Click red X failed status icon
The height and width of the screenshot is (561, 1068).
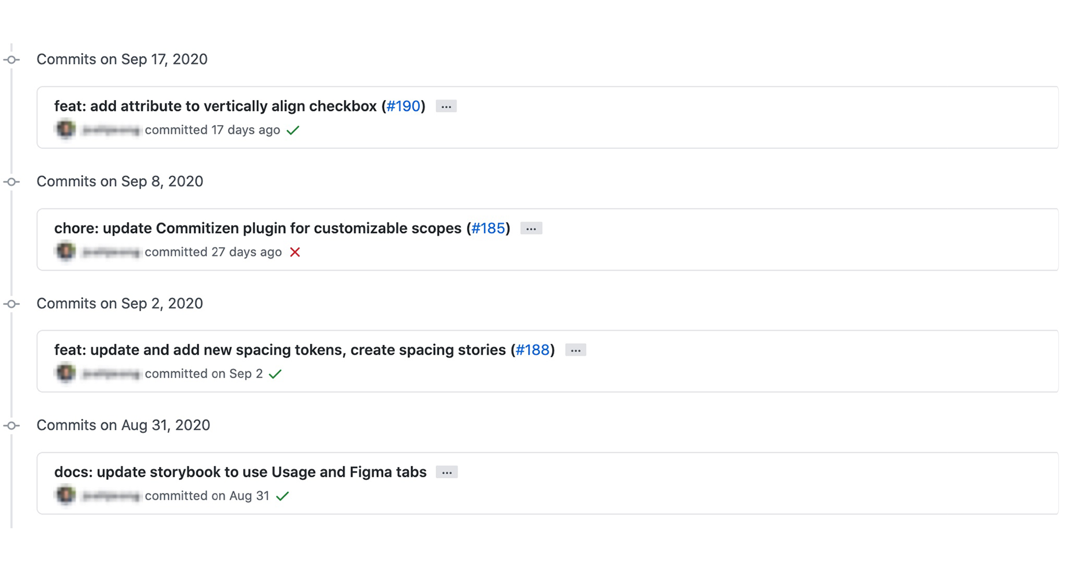(295, 252)
